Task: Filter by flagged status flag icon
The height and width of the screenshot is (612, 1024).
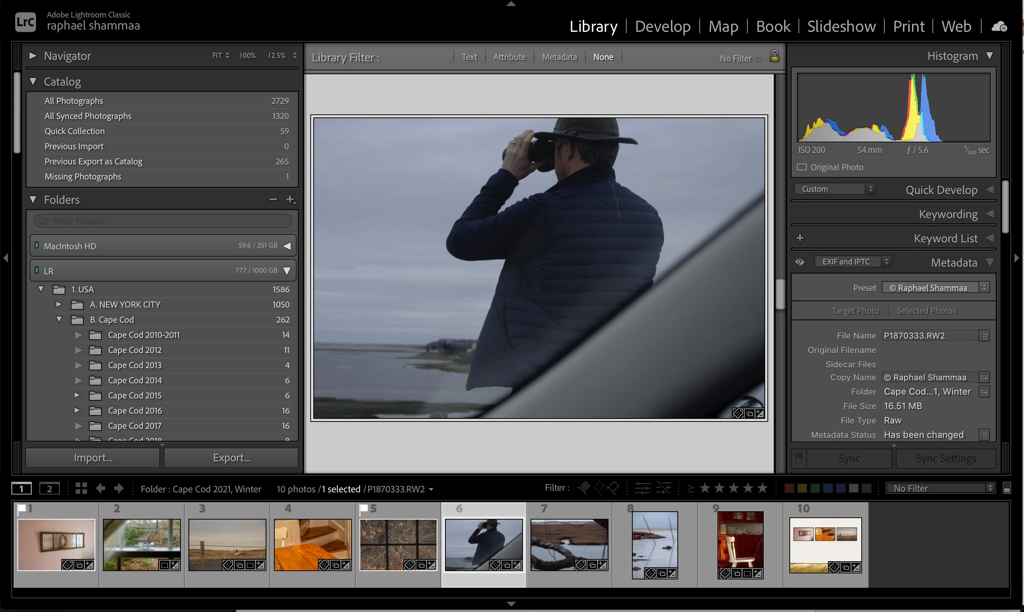Action: pyautogui.click(x=584, y=488)
